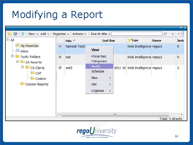Choose Properties in the context menu

[x=99, y=56]
